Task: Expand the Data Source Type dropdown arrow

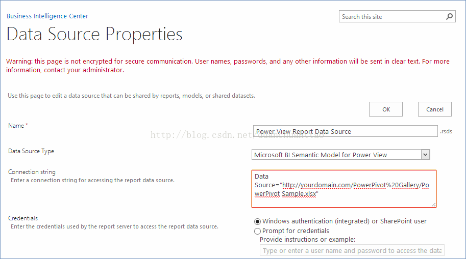Action: tap(426, 155)
